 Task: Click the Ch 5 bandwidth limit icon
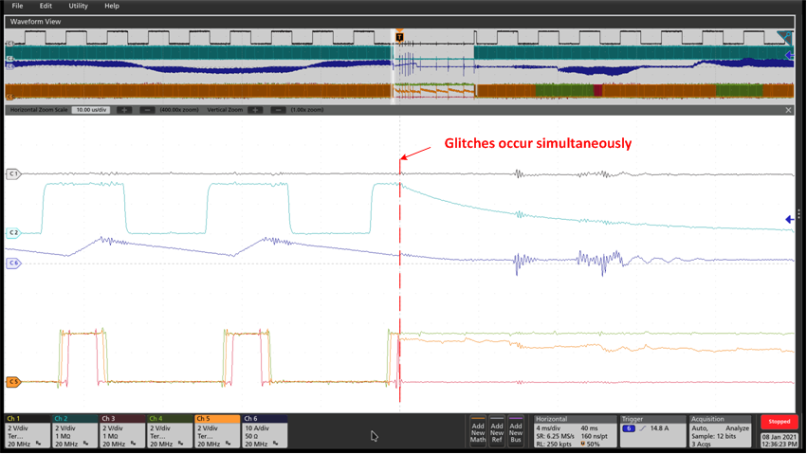[x=228, y=444]
